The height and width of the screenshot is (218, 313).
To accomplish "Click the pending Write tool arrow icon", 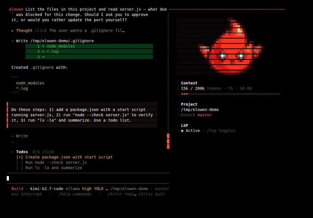I will [x=13, y=136].
